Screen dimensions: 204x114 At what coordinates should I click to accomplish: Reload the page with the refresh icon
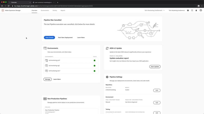9,6
